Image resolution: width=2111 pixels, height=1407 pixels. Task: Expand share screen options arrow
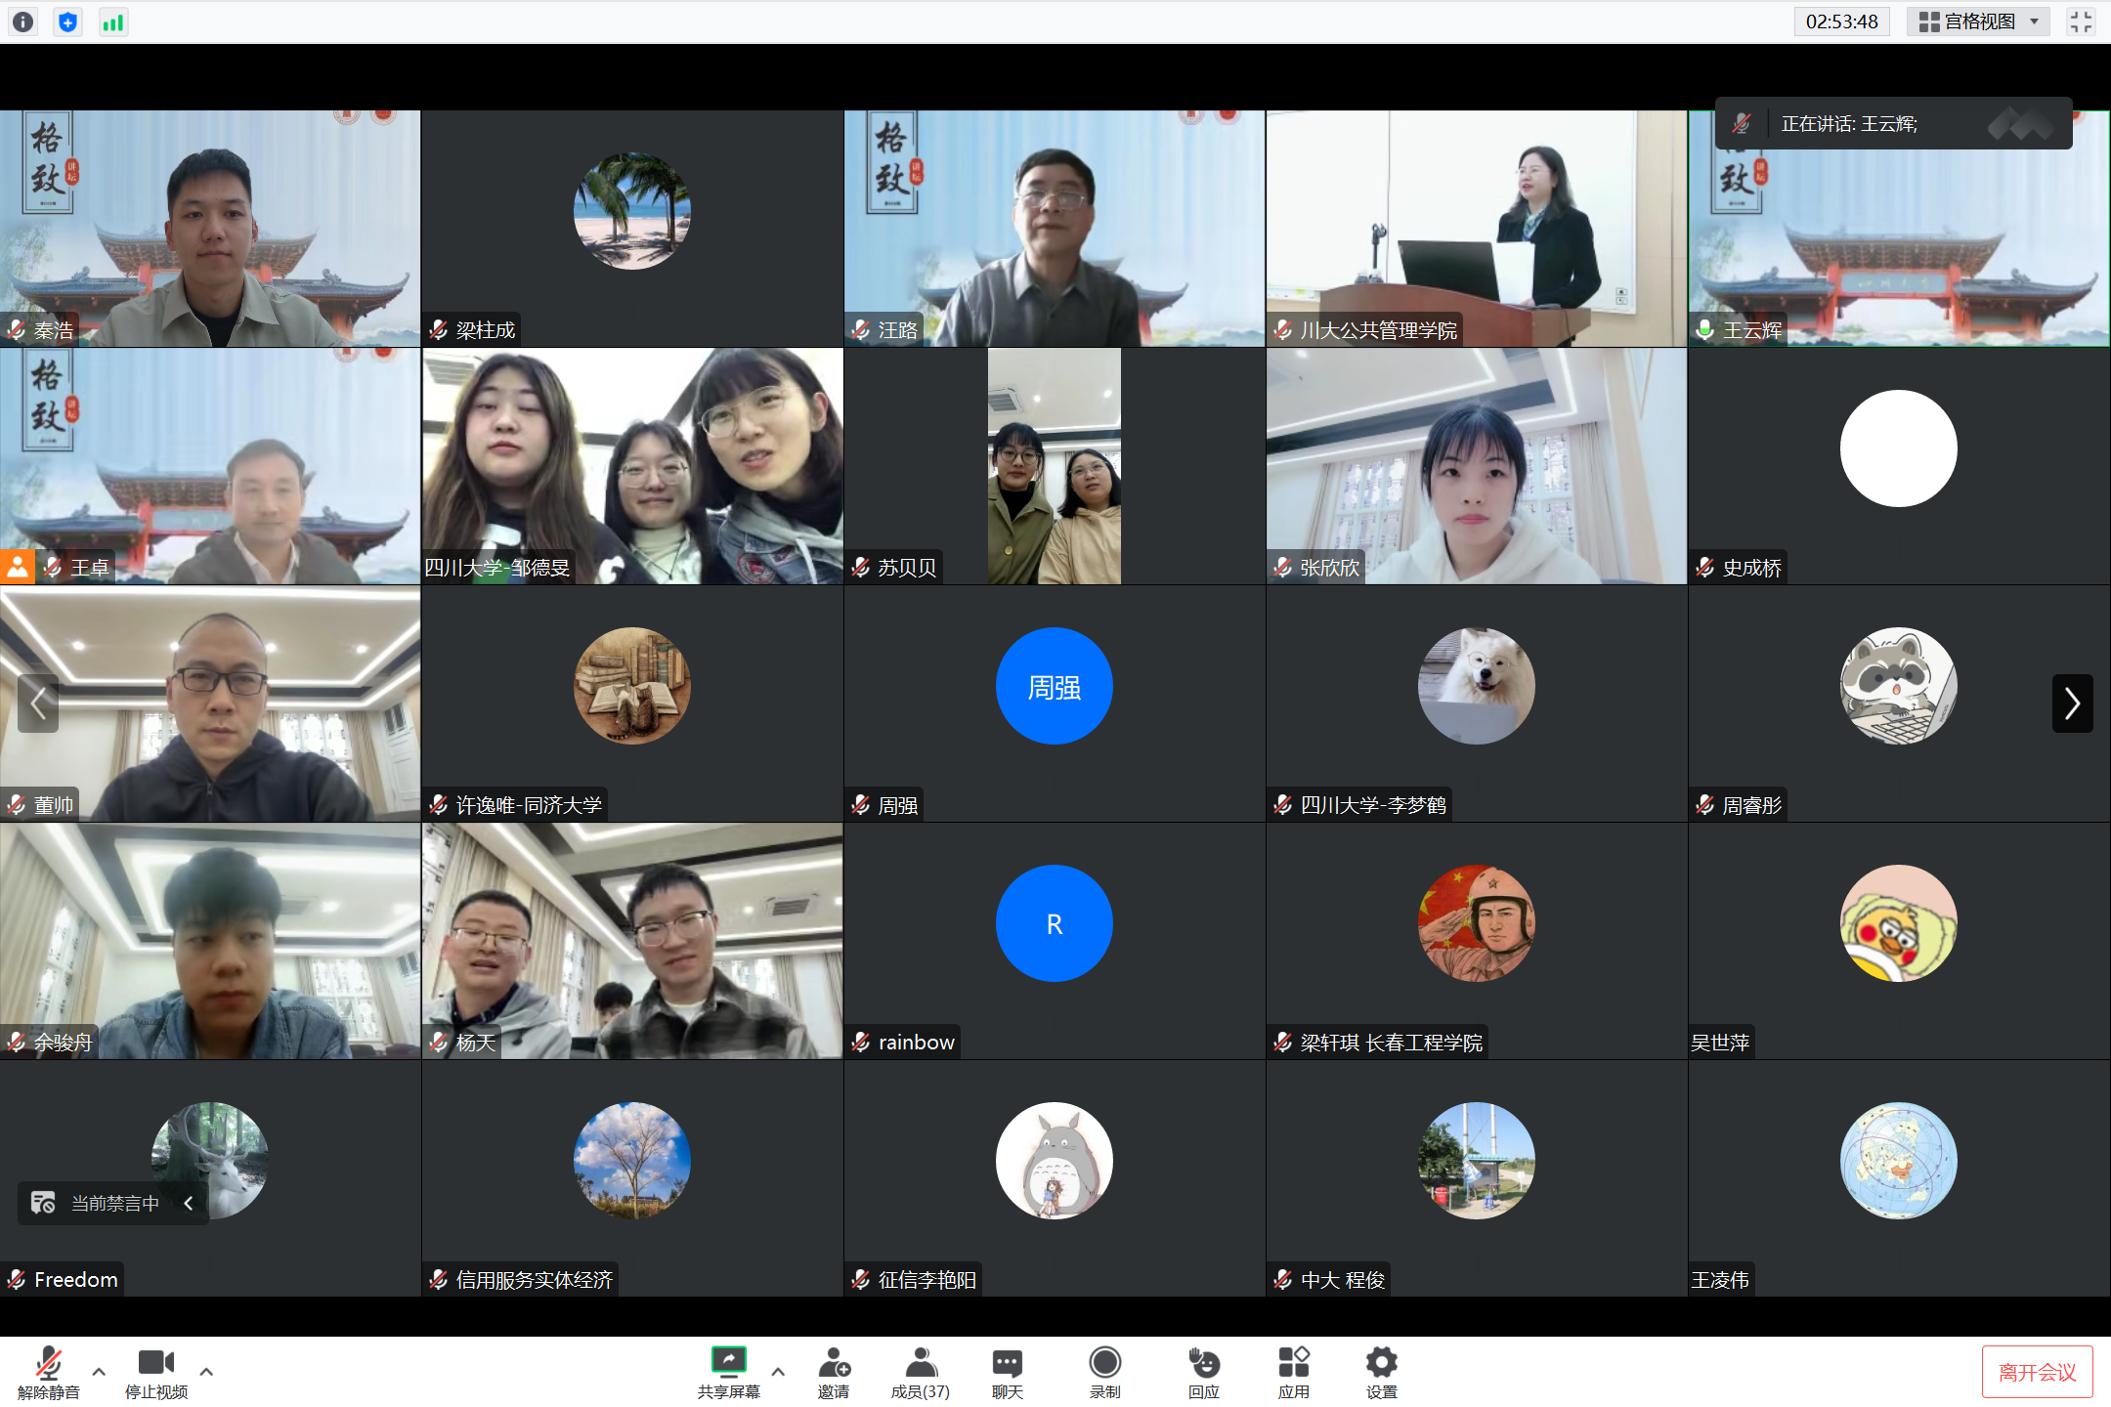coord(778,1372)
